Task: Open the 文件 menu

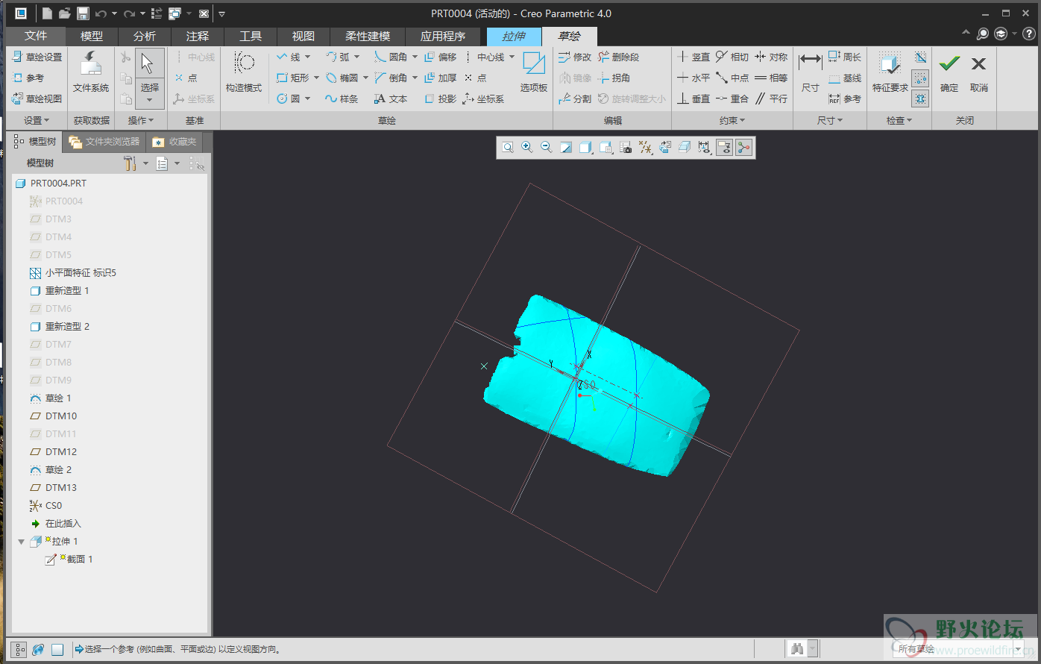Action: pos(36,36)
